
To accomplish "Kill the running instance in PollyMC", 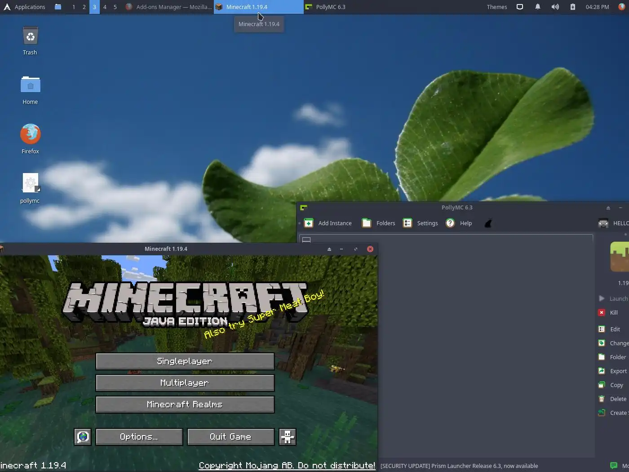I will point(602,312).
